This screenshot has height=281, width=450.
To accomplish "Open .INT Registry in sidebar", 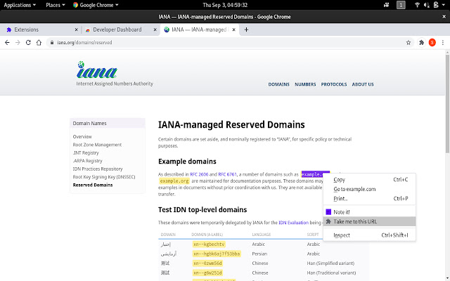I will click(x=86, y=153).
